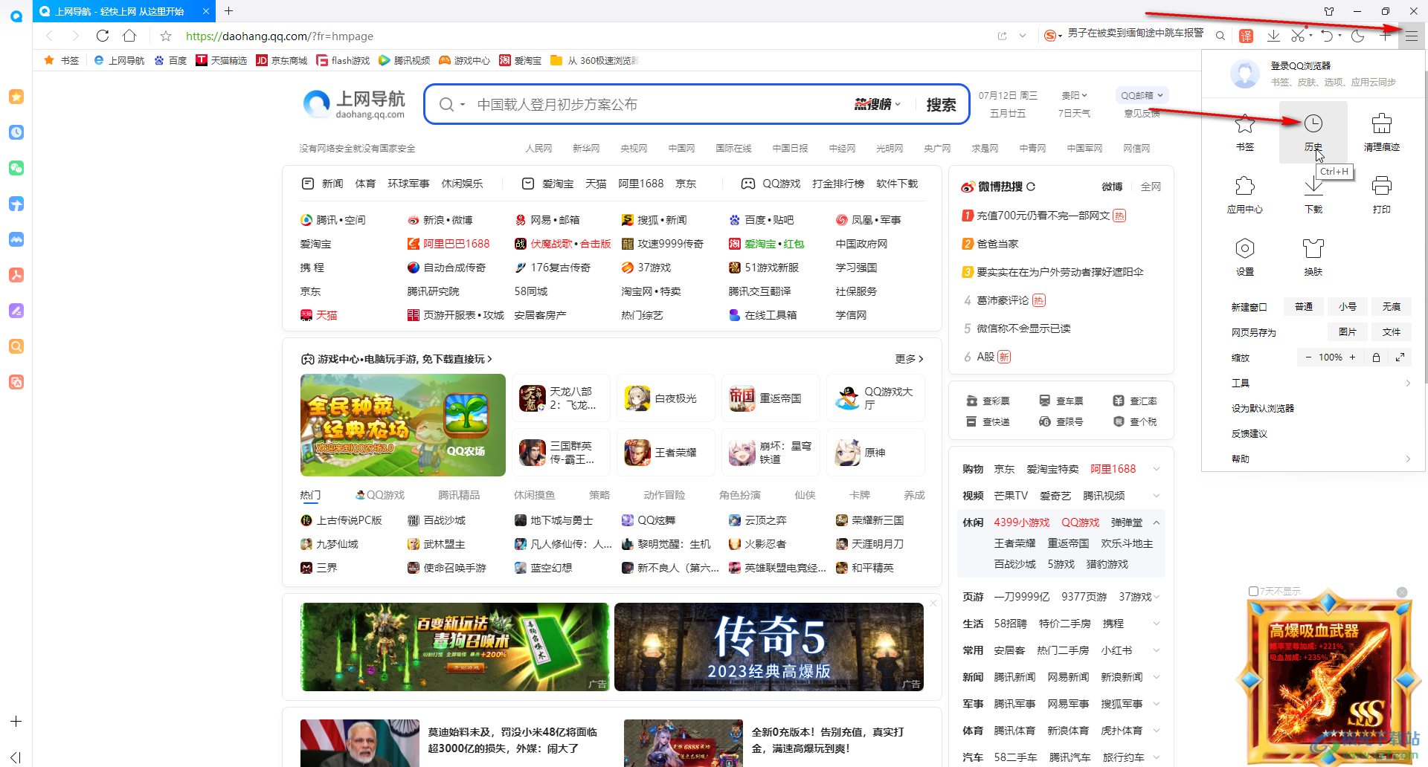Open the QQ邮箱 dropdown
This screenshot has width=1428, height=767.
(x=1142, y=95)
